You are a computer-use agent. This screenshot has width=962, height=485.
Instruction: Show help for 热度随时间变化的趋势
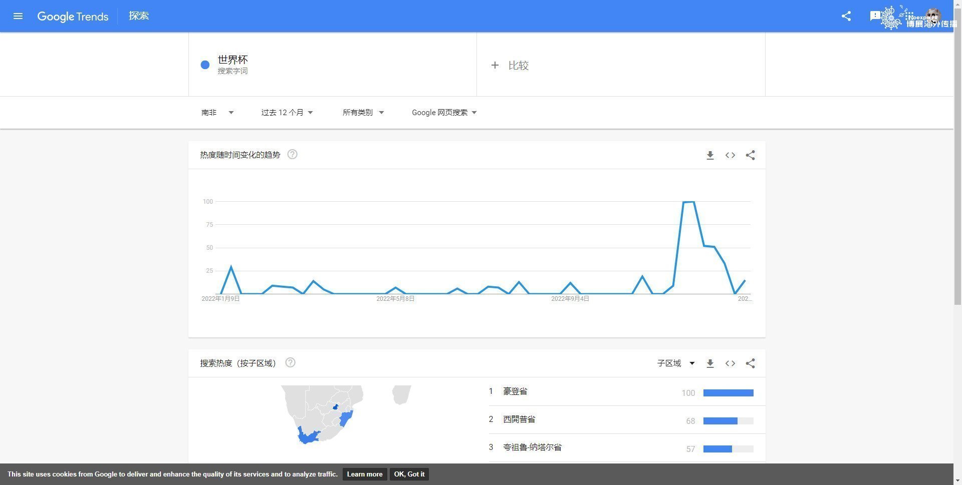(x=293, y=154)
